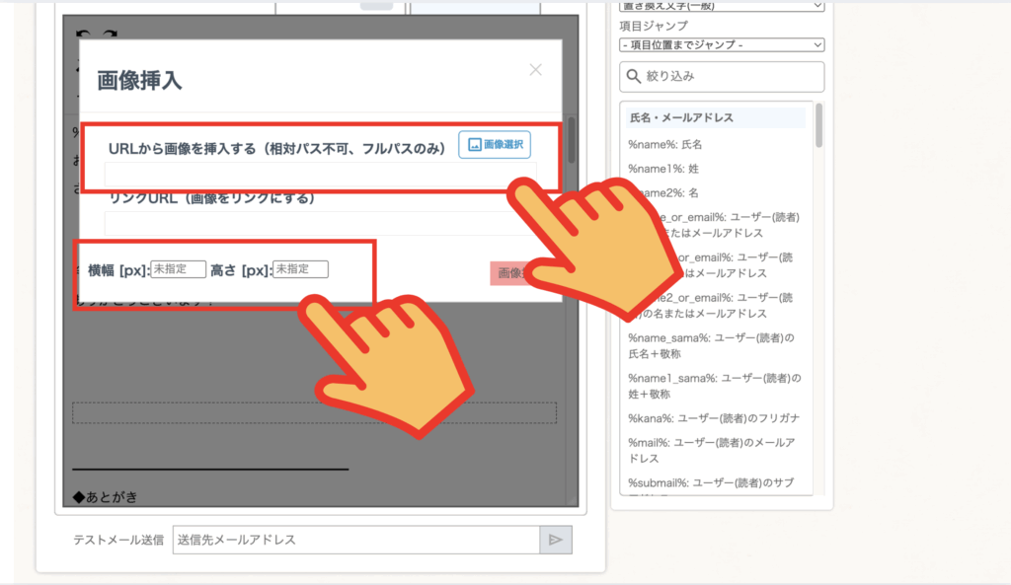Click the magnifier icon in 絞り込み box
This screenshot has width=1011, height=585.
coord(633,77)
